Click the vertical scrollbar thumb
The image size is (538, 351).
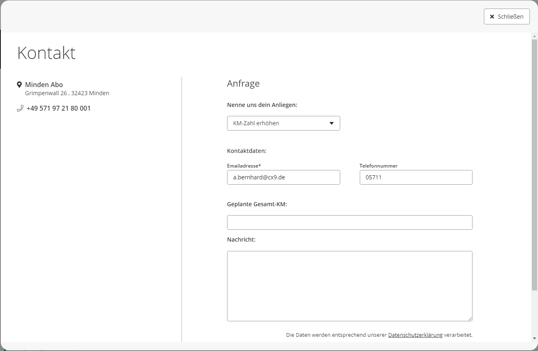[x=534, y=163]
